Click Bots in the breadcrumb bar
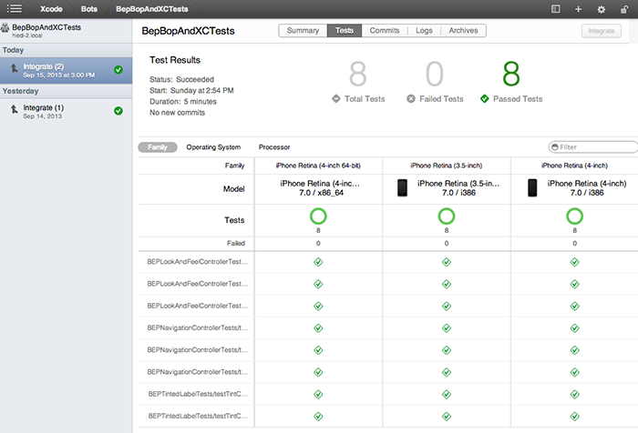This screenshot has width=638, height=433. point(88,9)
